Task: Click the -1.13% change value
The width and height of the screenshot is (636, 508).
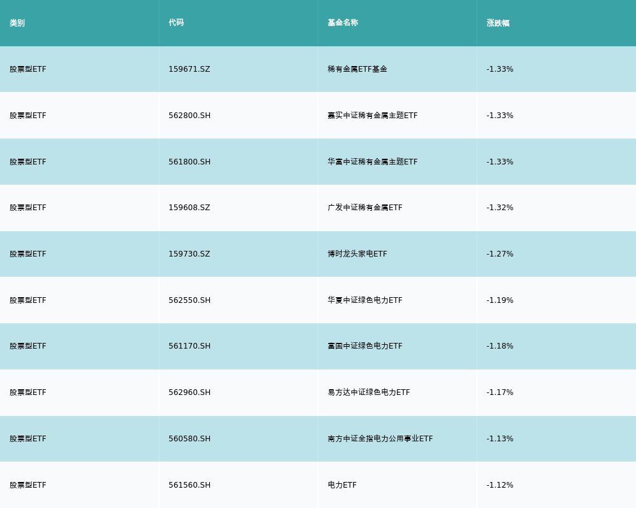Action: tap(500, 439)
